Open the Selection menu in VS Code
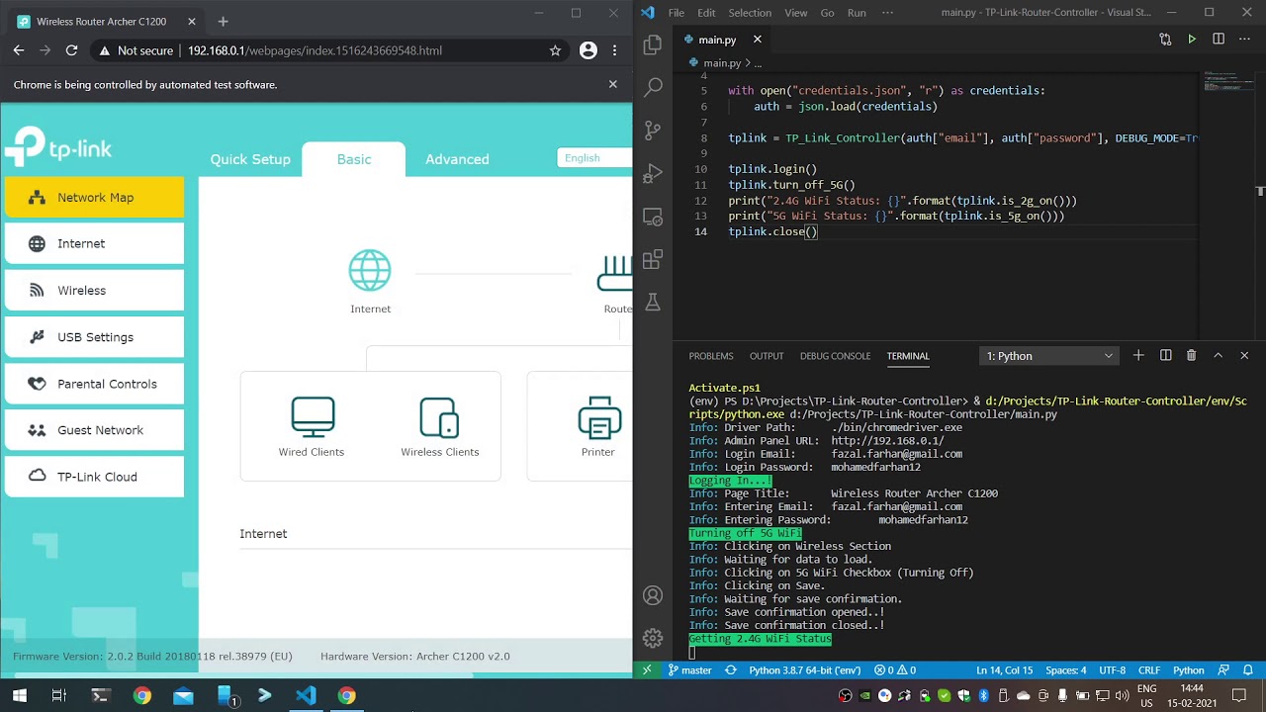This screenshot has width=1266, height=712. 750,13
